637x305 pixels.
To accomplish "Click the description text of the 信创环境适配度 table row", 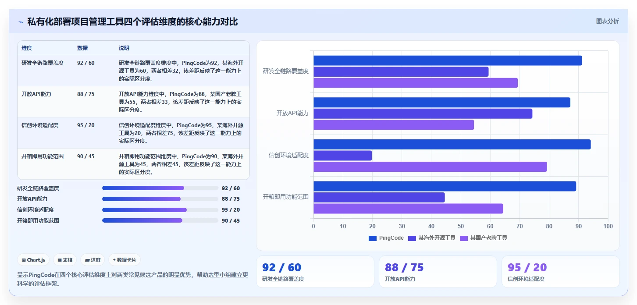I will pos(181,133).
